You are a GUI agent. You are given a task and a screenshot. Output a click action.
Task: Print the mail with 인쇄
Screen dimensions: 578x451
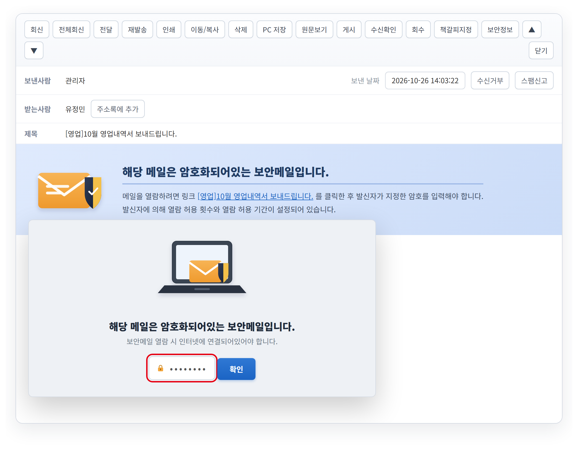click(169, 29)
